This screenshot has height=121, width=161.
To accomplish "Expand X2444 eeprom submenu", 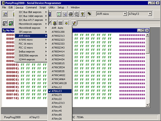I will tap(31, 59).
